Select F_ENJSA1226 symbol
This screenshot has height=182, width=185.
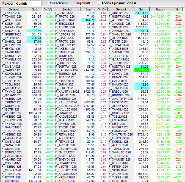point(65,152)
